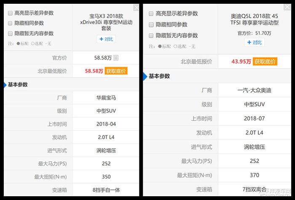Select 一汽-大众奥迪 manufacturer value
Image resolution: width=295 pixels, height=200 pixels.
tap(255, 90)
